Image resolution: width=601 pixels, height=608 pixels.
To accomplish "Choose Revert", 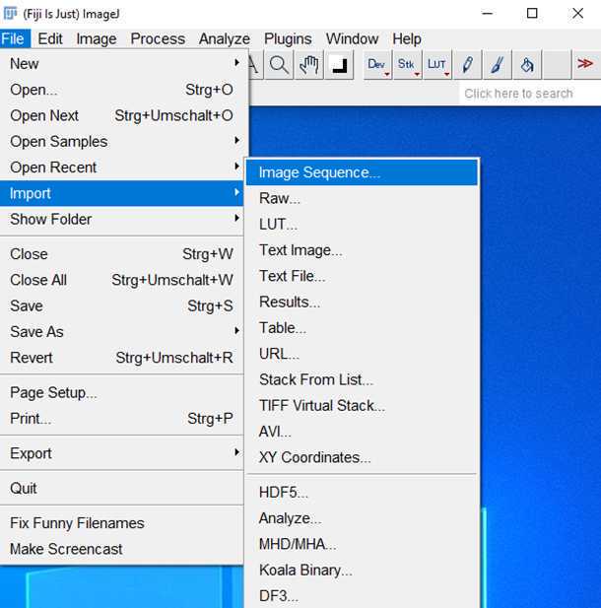I will (x=122, y=358).
